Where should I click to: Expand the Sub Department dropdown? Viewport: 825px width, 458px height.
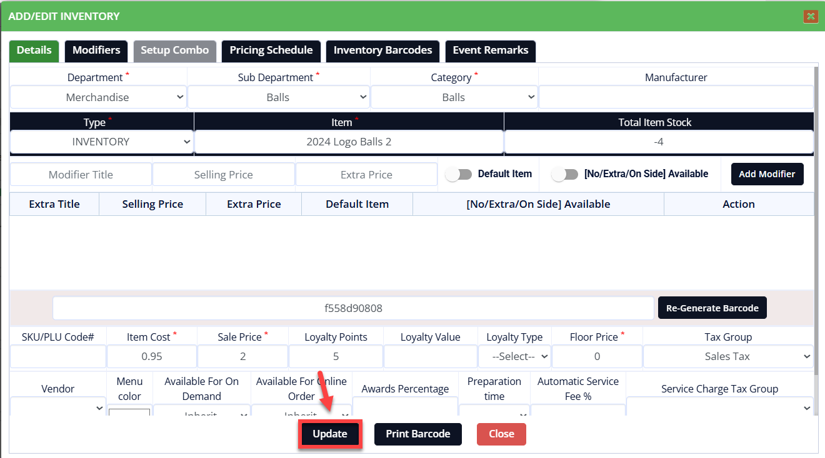[278, 97]
